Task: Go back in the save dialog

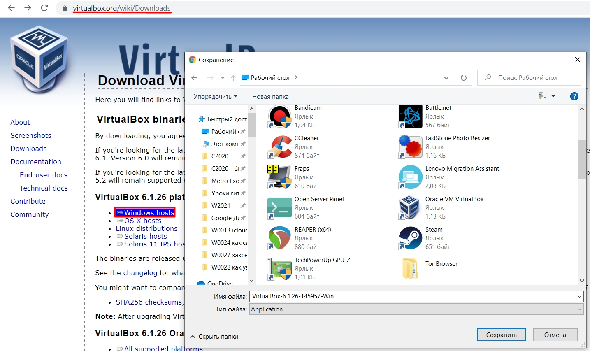Action: pyautogui.click(x=195, y=78)
